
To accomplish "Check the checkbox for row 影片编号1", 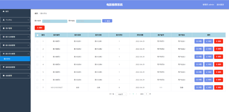I will click(x=37, y=42).
